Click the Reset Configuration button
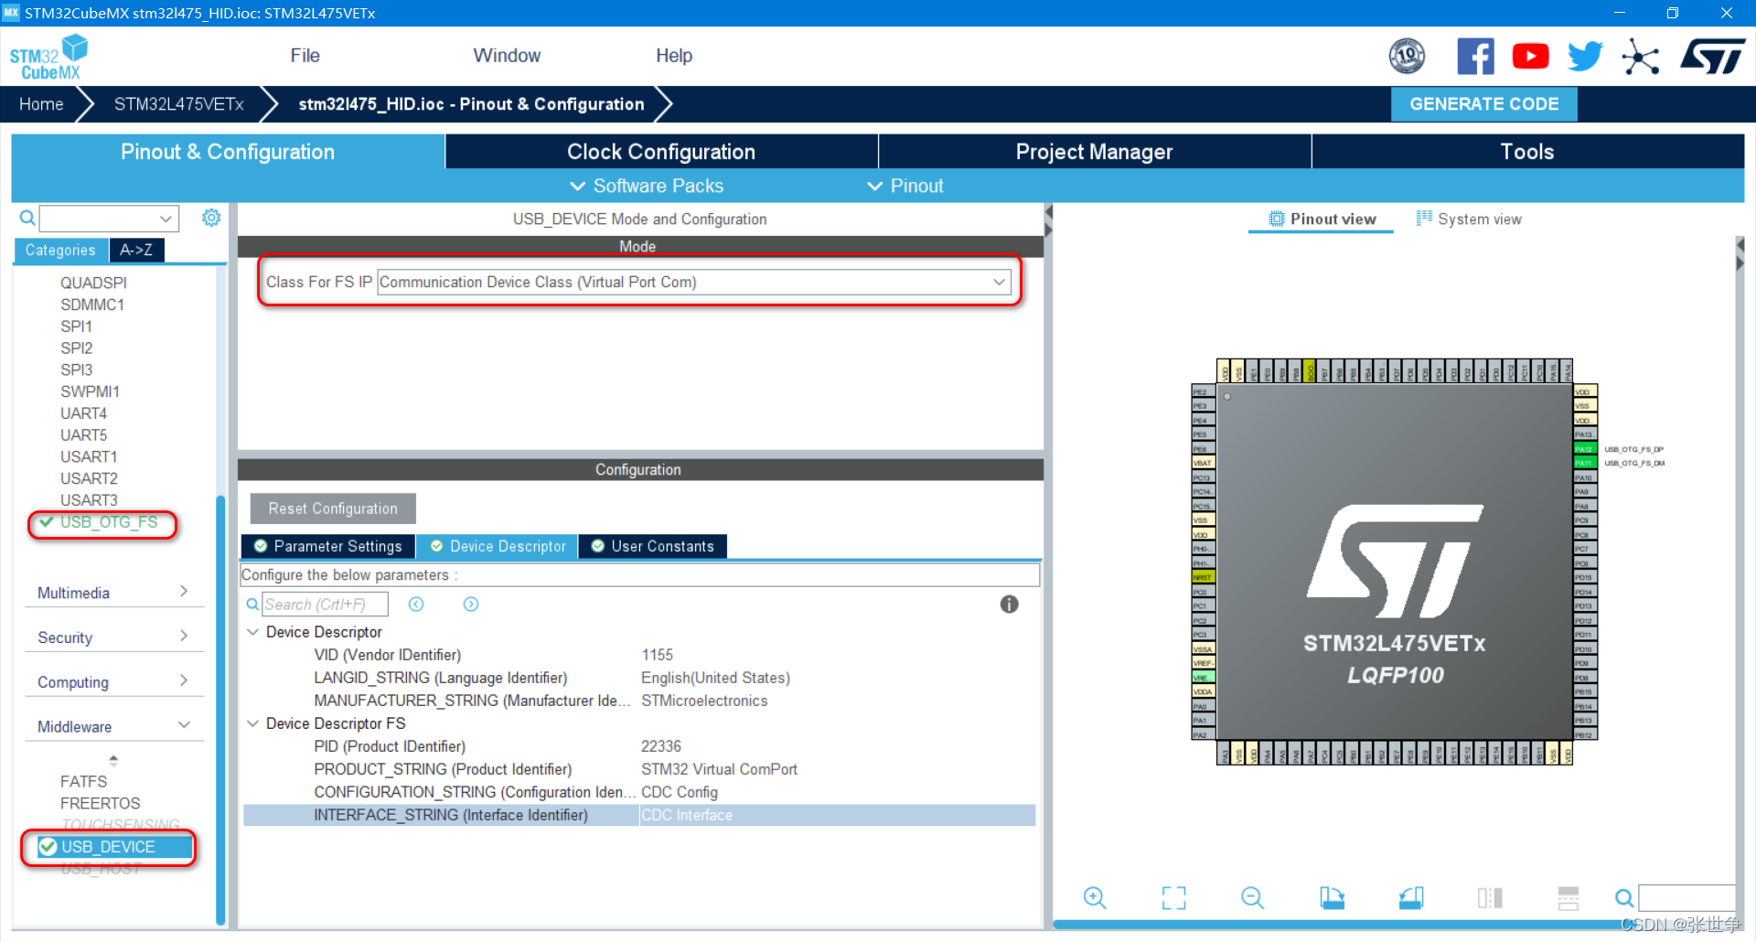Image resolution: width=1756 pixels, height=942 pixels. coord(333,508)
